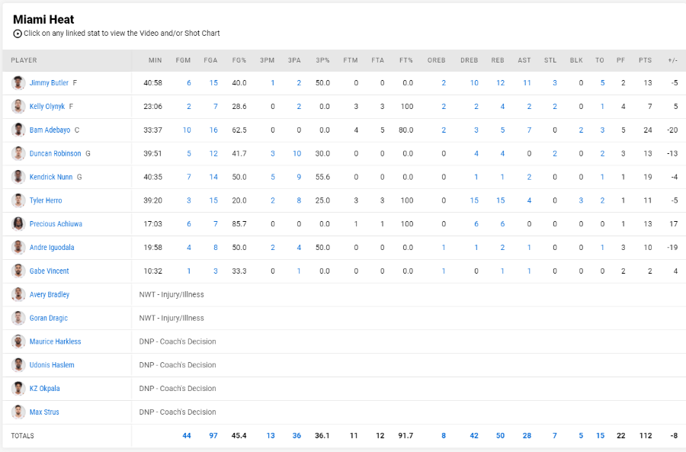Viewport: 686px width, 452px height.
Task: Click Maurice Harkless's headshot photo
Action: (x=18, y=341)
